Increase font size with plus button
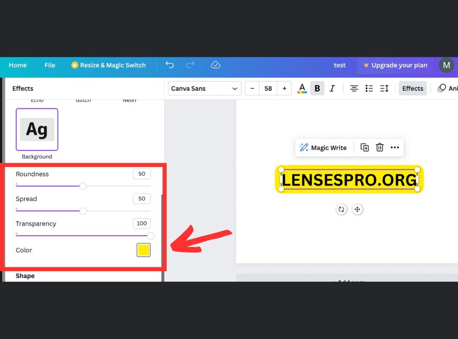 tap(284, 89)
